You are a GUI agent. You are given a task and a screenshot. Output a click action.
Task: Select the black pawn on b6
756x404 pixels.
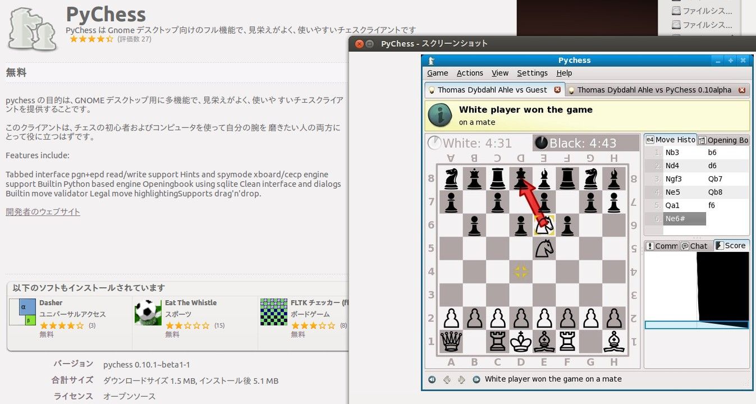474,225
